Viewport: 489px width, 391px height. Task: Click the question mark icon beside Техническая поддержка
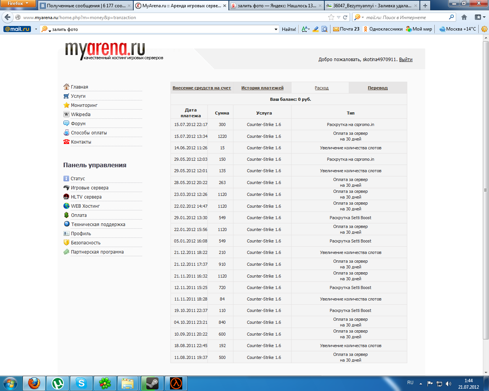tap(66, 224)
